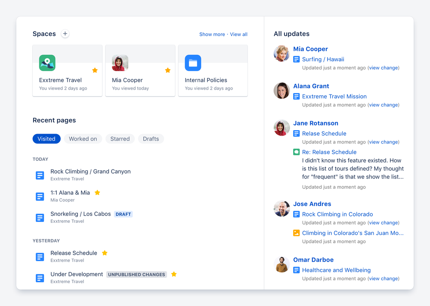Viewport: 430px width, 306px height.
Task: Open the Snorkeling / Los Cabos page
Action: click(x=80, y=214)
